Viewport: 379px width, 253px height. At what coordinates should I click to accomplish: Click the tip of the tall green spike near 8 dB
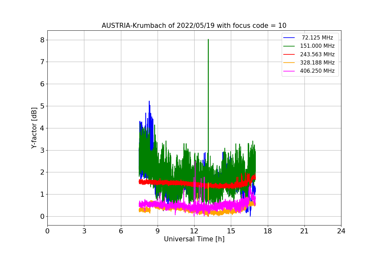point(208,40)
